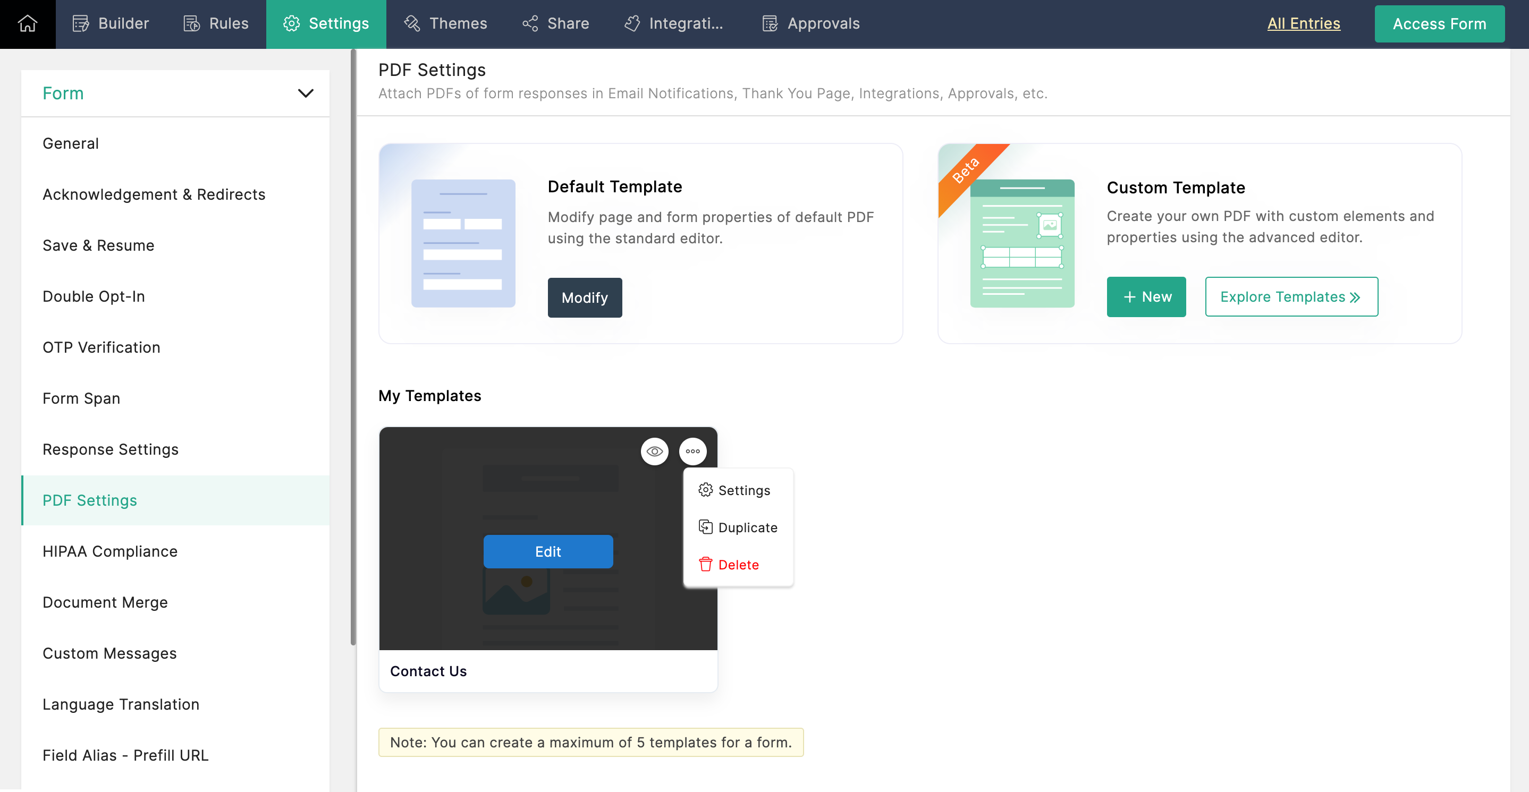Preview Contact Us template via eye icon
The width and height of the screenshot is (1529, 792).
click(x=654, y=452)
